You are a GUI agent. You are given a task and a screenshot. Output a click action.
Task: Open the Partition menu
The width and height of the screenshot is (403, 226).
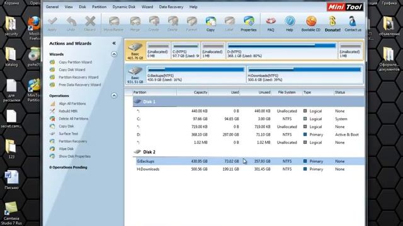(x=99, y=7)
